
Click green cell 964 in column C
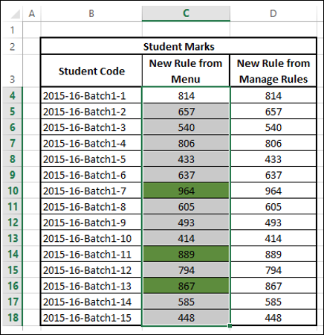(186, 191)
